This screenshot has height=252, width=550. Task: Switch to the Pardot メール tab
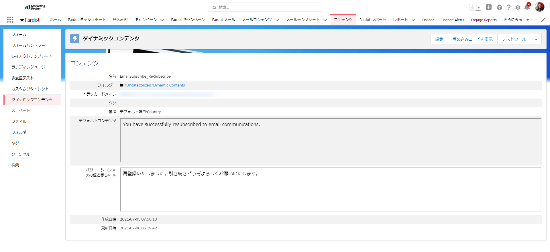pos(223,20)
